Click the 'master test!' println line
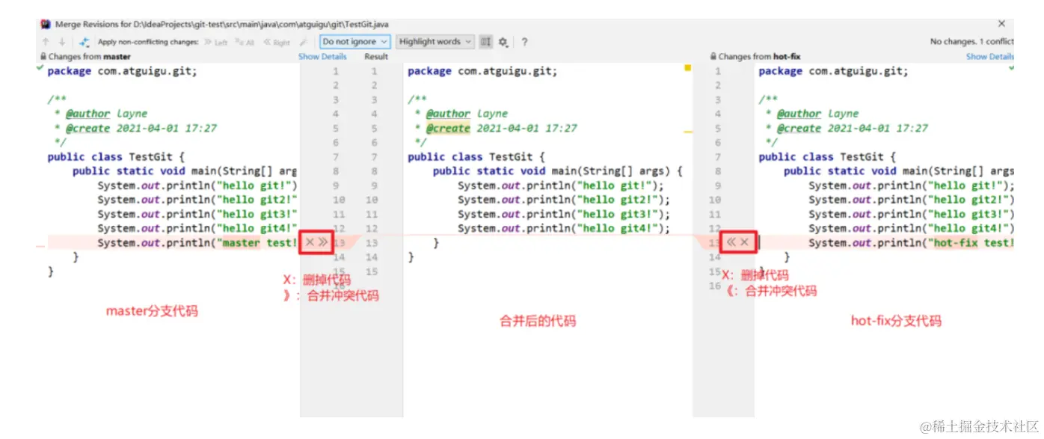Screen dimensions: 1044x439 tap(197, 242)
